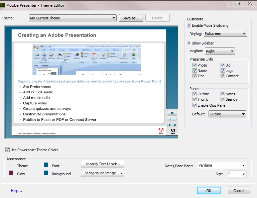The height and width of the screenshot is (198, 257).
Task: Open the Theme dropdown showing My Current Theme
Action: (73, 18)
